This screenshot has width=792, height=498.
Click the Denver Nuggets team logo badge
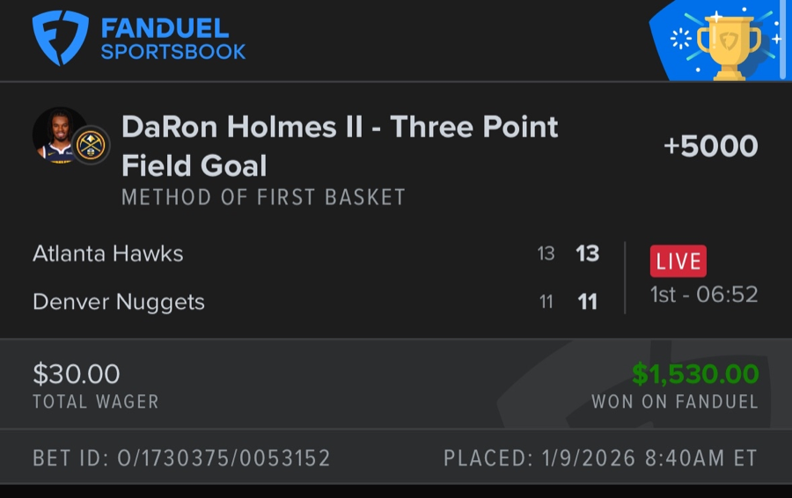point(90,145)
